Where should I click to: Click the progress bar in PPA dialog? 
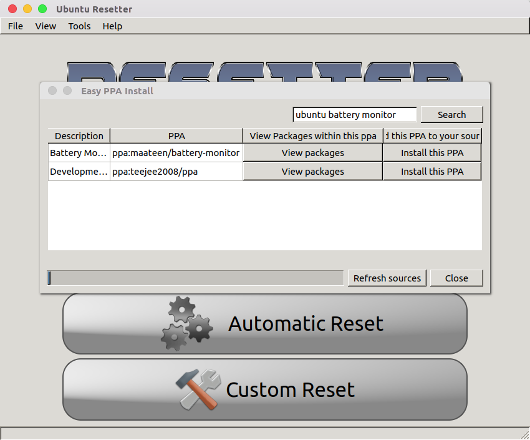(x=195, y=278)
